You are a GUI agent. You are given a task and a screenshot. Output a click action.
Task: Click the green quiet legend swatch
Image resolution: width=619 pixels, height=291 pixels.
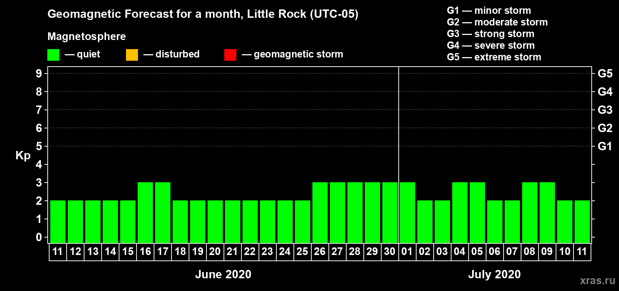[53, 55]
